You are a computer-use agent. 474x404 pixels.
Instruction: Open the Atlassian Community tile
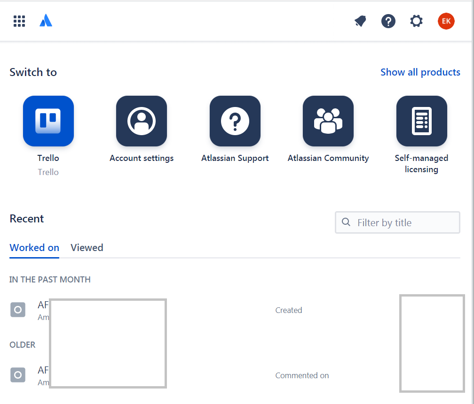328,121
